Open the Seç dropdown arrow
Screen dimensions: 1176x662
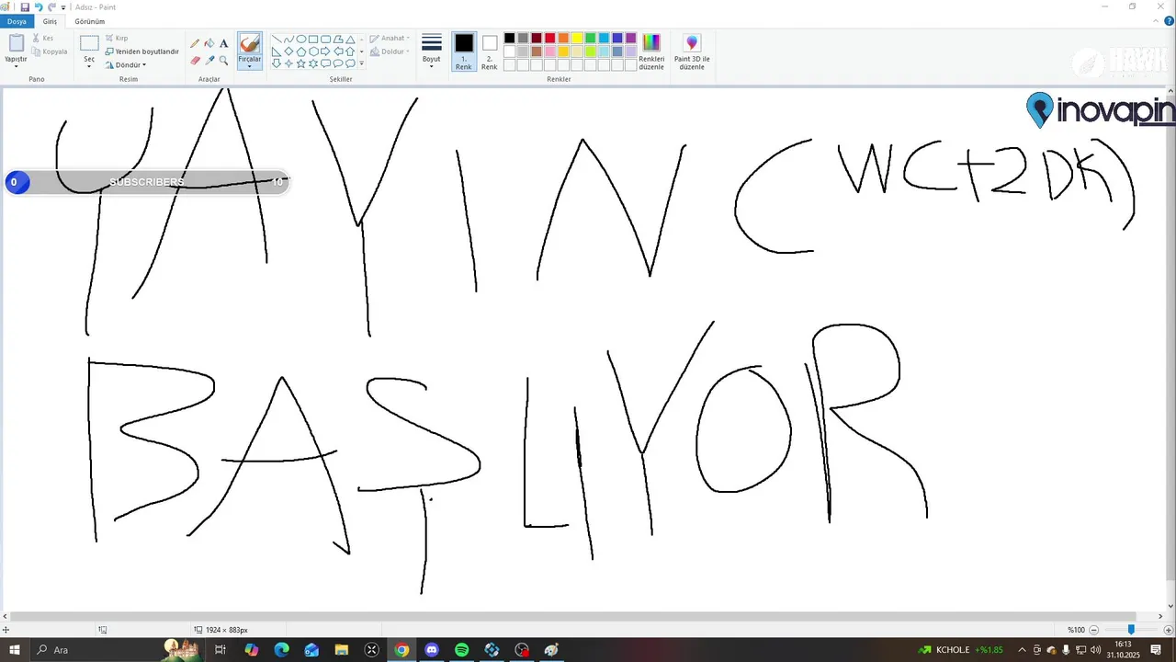(89, 66)
